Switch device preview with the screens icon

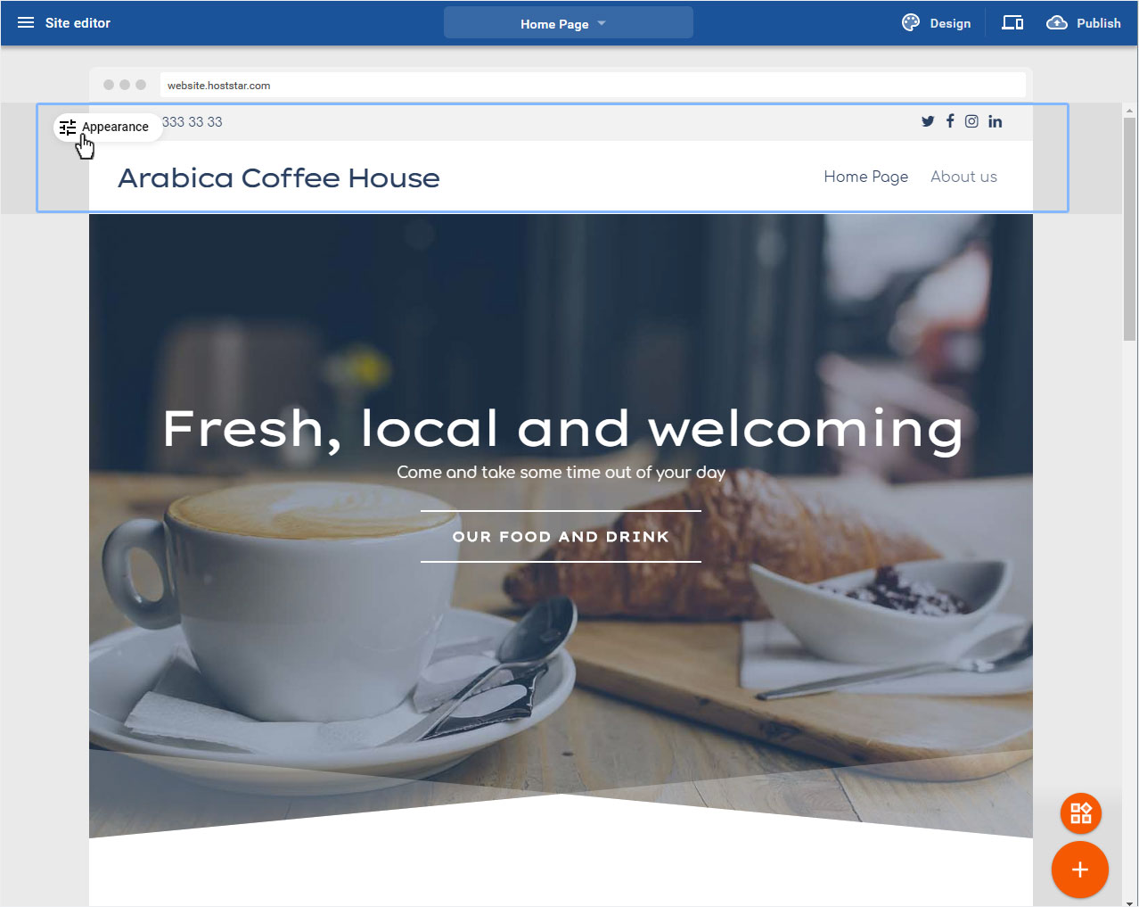pos(1012,23)
